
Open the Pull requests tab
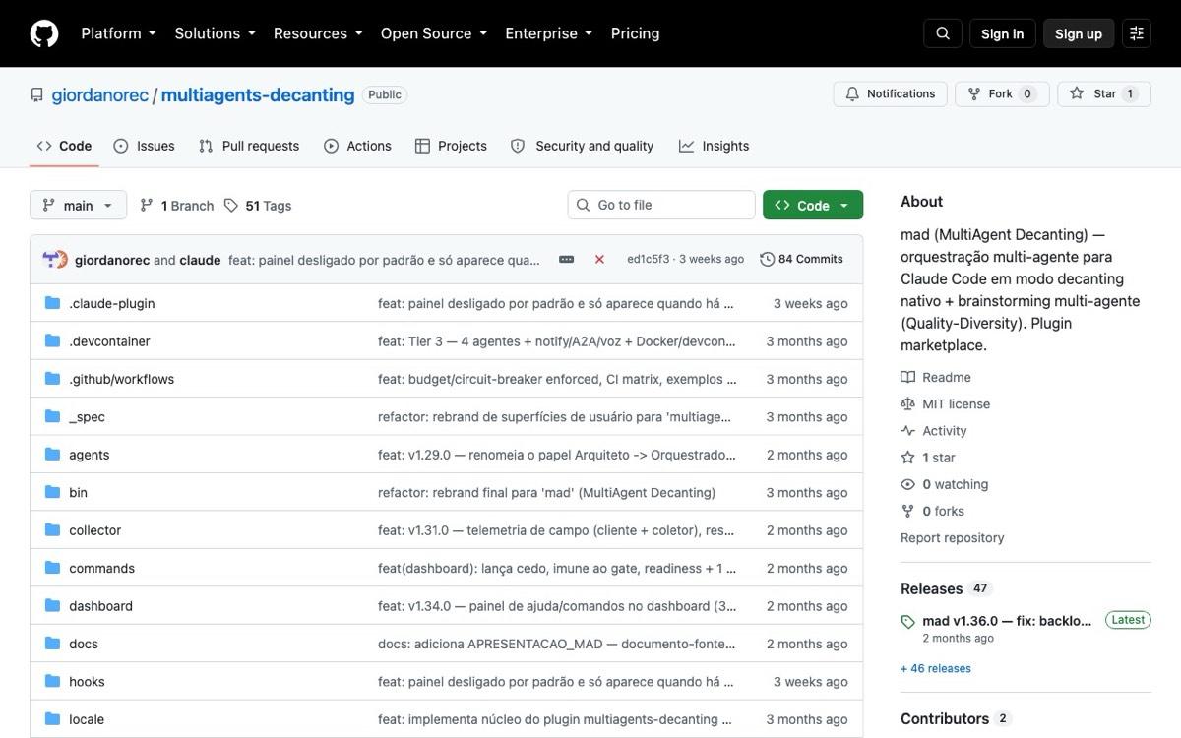point(249,146)
